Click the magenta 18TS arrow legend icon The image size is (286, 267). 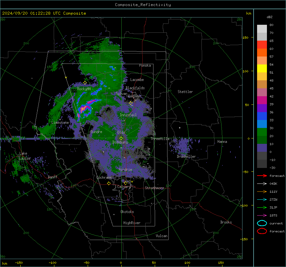262,216
